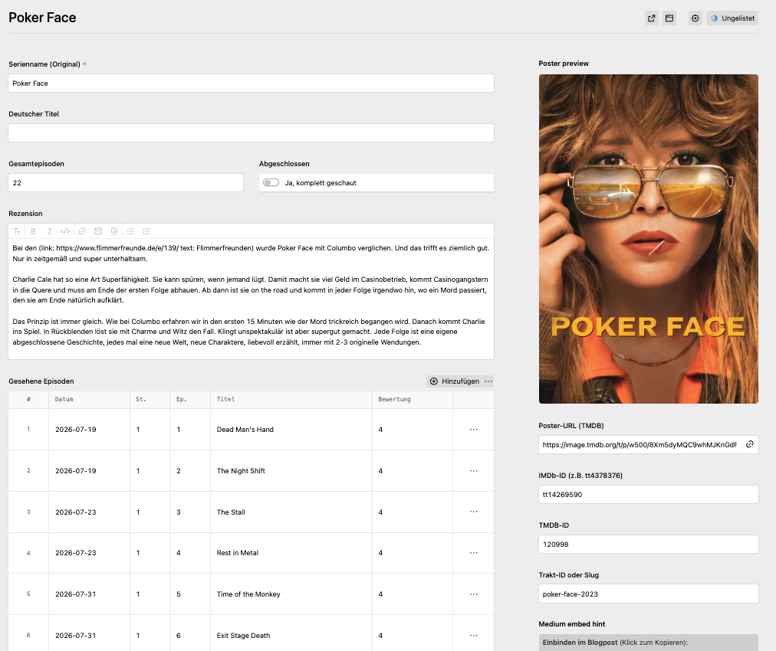Apply italic formatting in Rezension toolbar
776x651 pixels.
49,231
